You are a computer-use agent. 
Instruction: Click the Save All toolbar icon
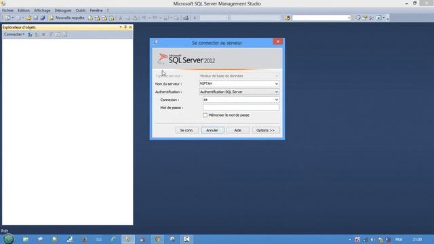[43, 18]
